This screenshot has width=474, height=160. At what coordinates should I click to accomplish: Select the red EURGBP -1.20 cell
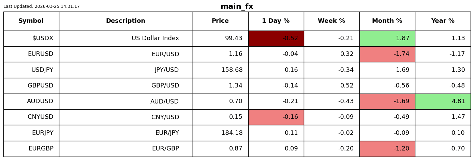[x=387, y=149]
